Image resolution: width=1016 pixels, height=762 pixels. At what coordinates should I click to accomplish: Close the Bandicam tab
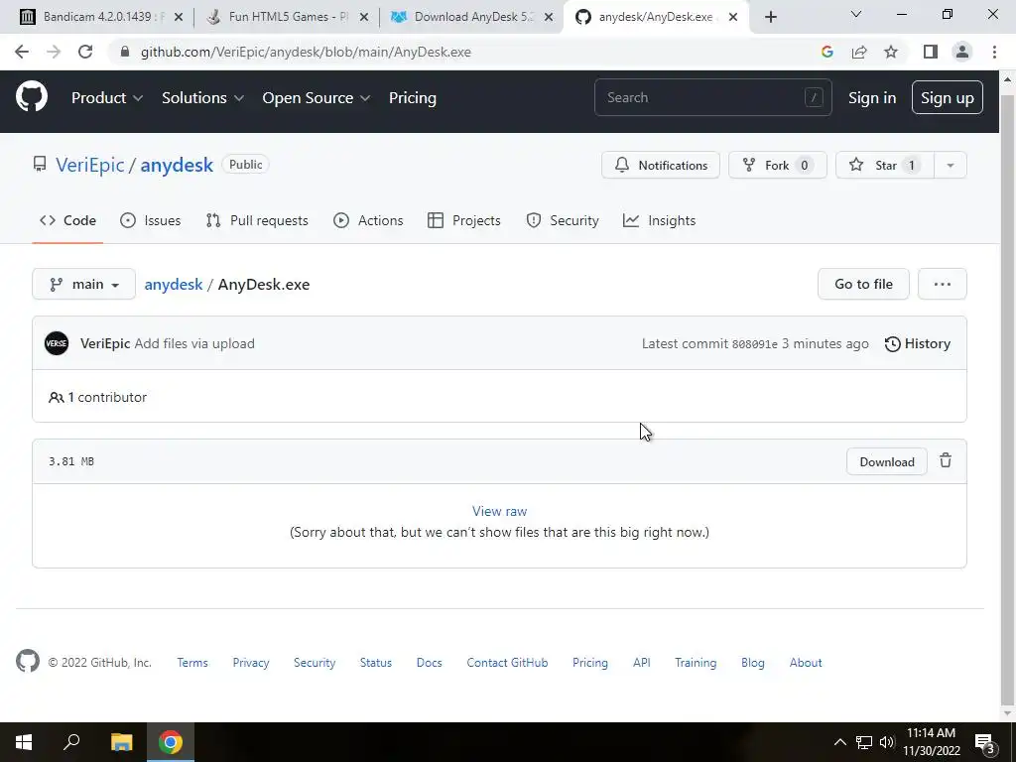179,17
